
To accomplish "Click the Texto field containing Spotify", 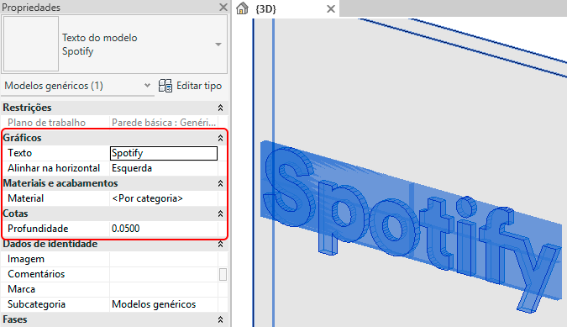I will pos(164,153).
